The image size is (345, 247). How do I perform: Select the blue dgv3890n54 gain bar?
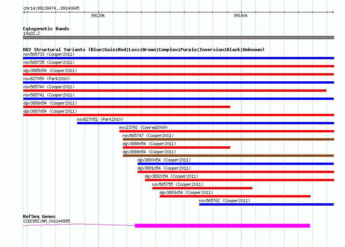tap(236, 164)
